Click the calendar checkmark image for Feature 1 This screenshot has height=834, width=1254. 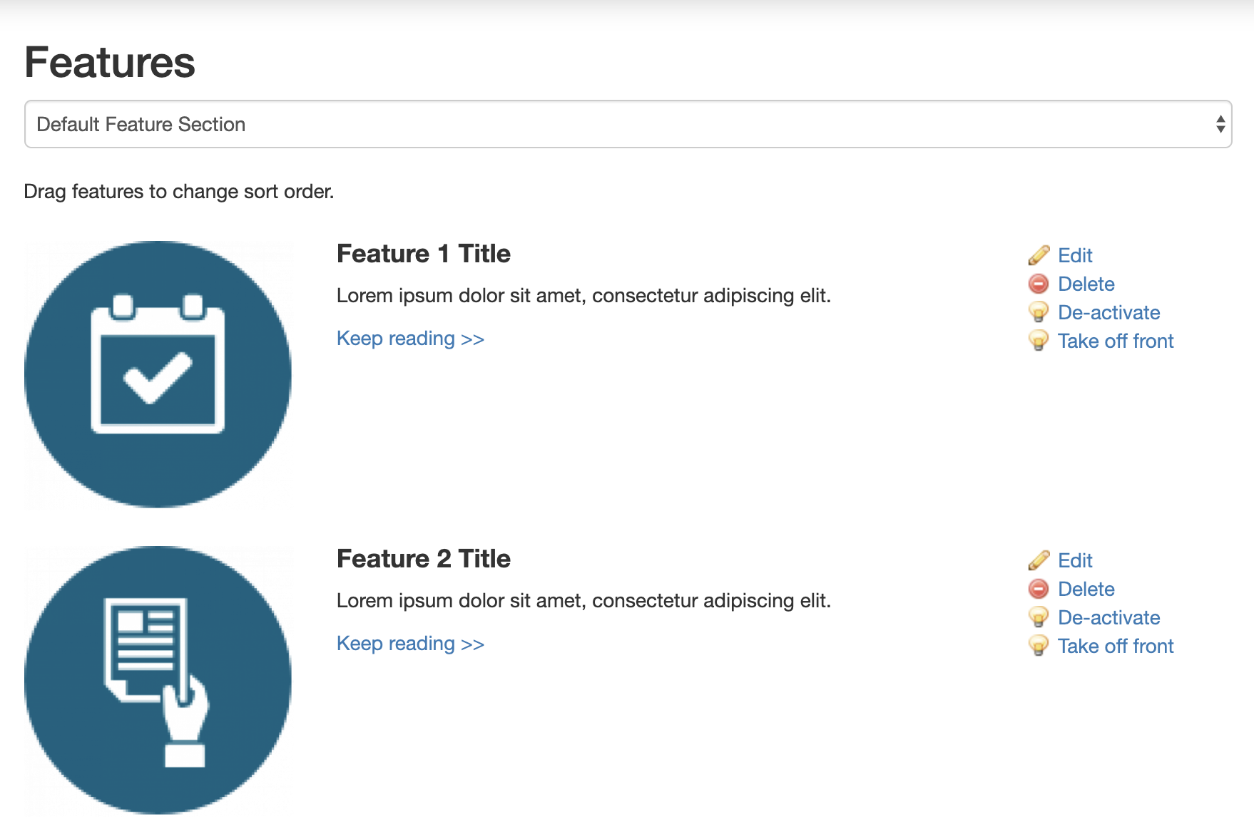pos(158,374)
